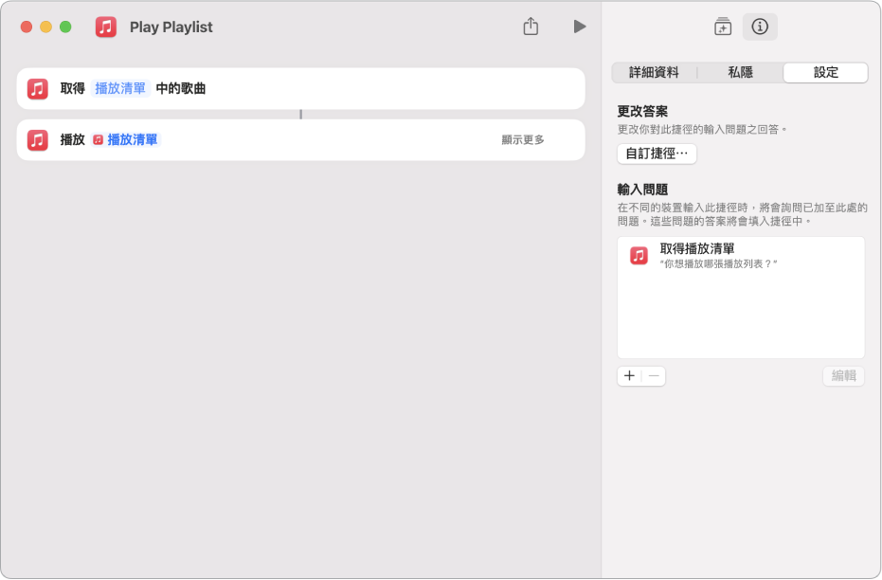882x580 pixels.
Task: Close the window with the red button
Action: pyautogui.click(x=26, y=27)
